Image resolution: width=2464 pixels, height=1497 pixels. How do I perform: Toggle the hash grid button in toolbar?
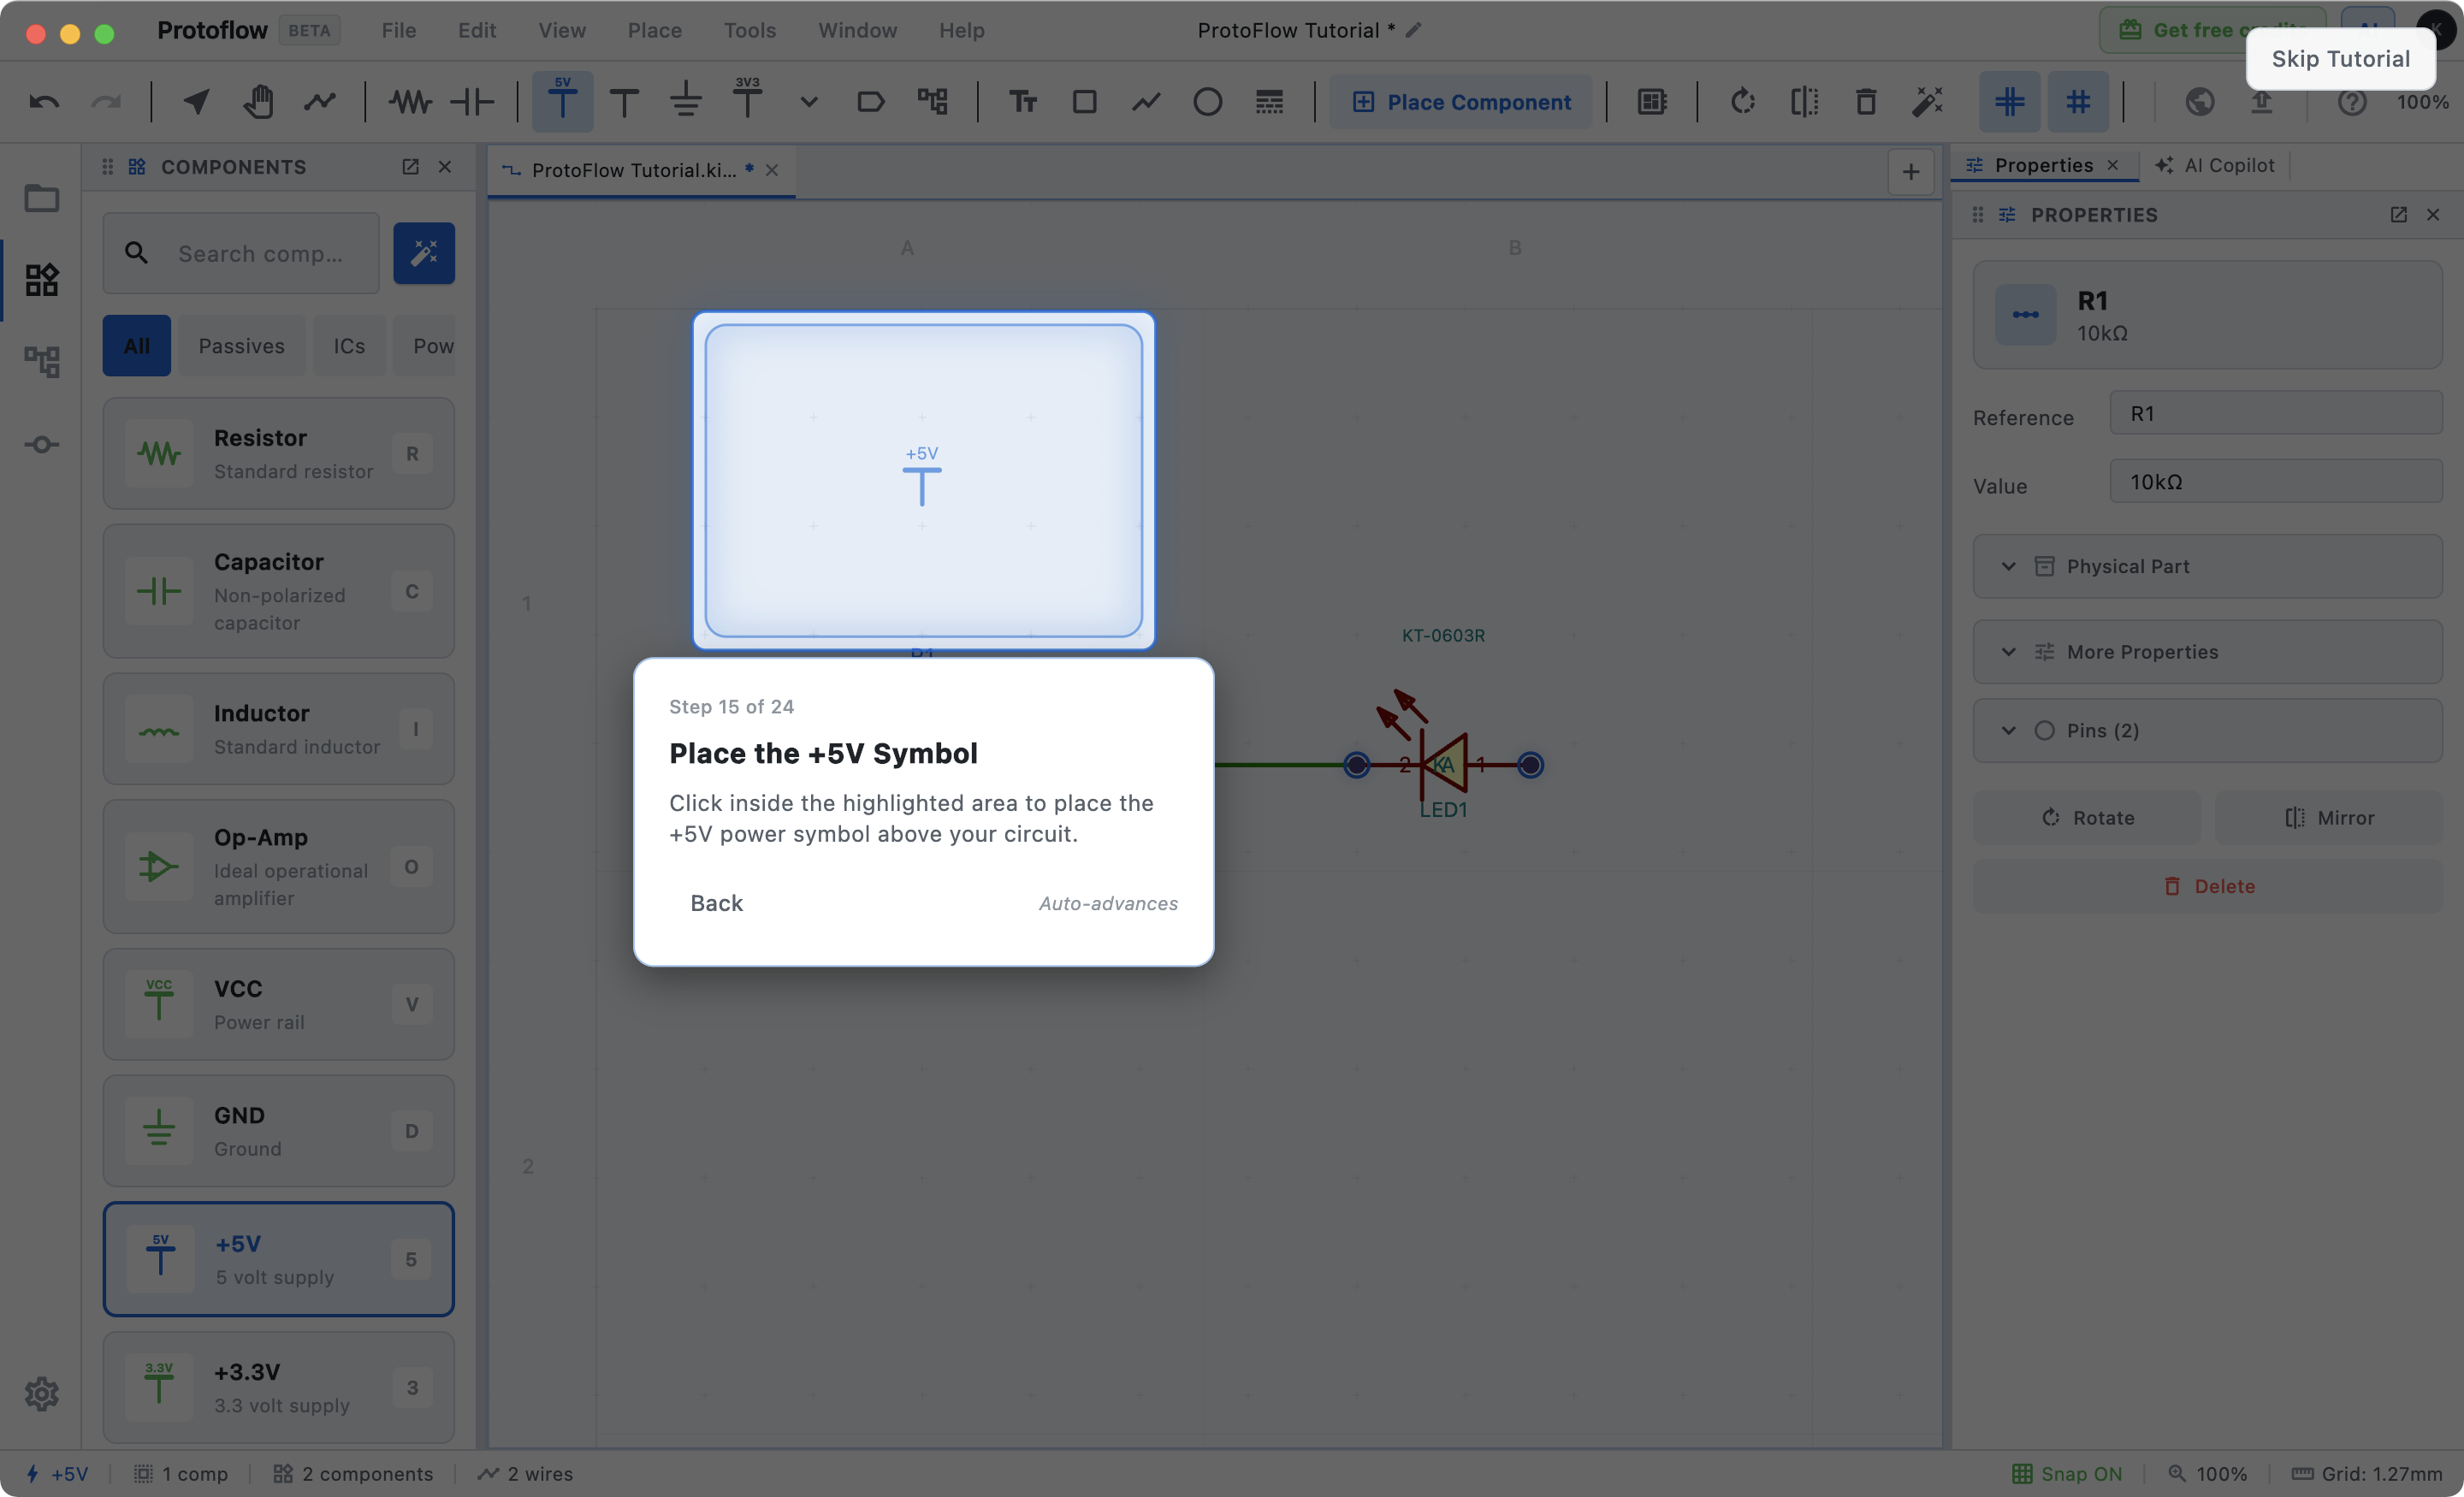(2078, 101)
